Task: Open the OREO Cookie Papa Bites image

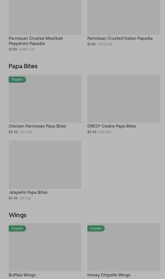Action: tap(123, 99)
